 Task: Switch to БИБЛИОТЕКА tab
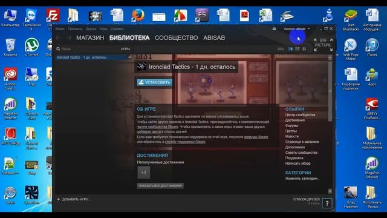click(129, 38)
